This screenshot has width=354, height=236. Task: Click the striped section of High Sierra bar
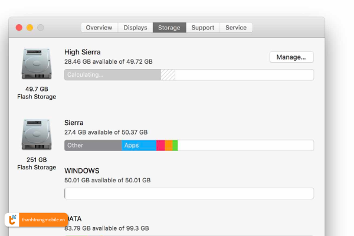pos(168,75)
